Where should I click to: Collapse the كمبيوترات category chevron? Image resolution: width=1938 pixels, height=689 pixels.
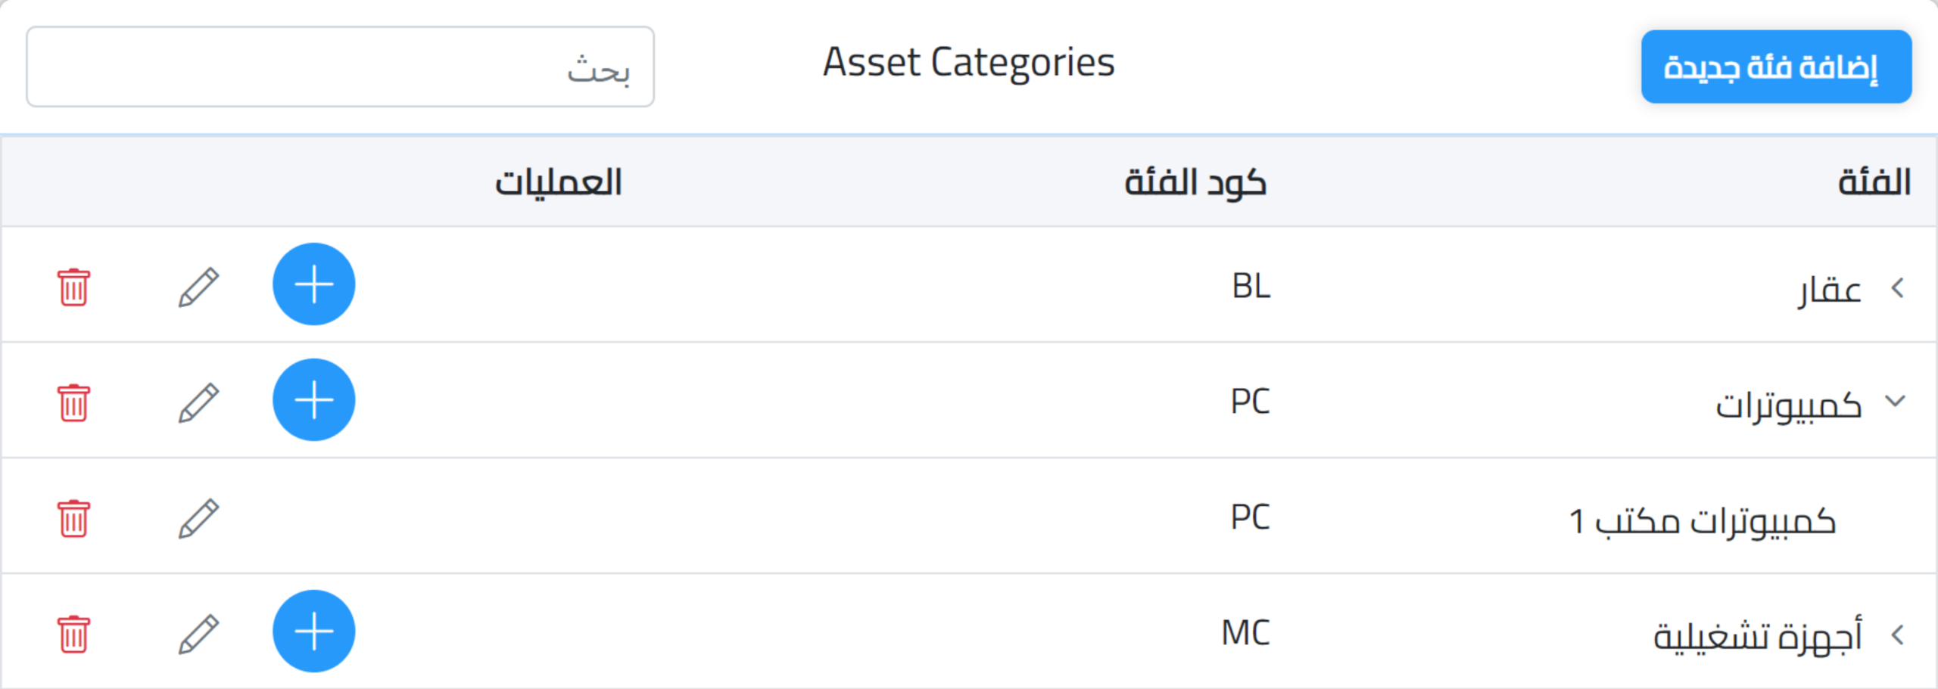point(1896,401)
